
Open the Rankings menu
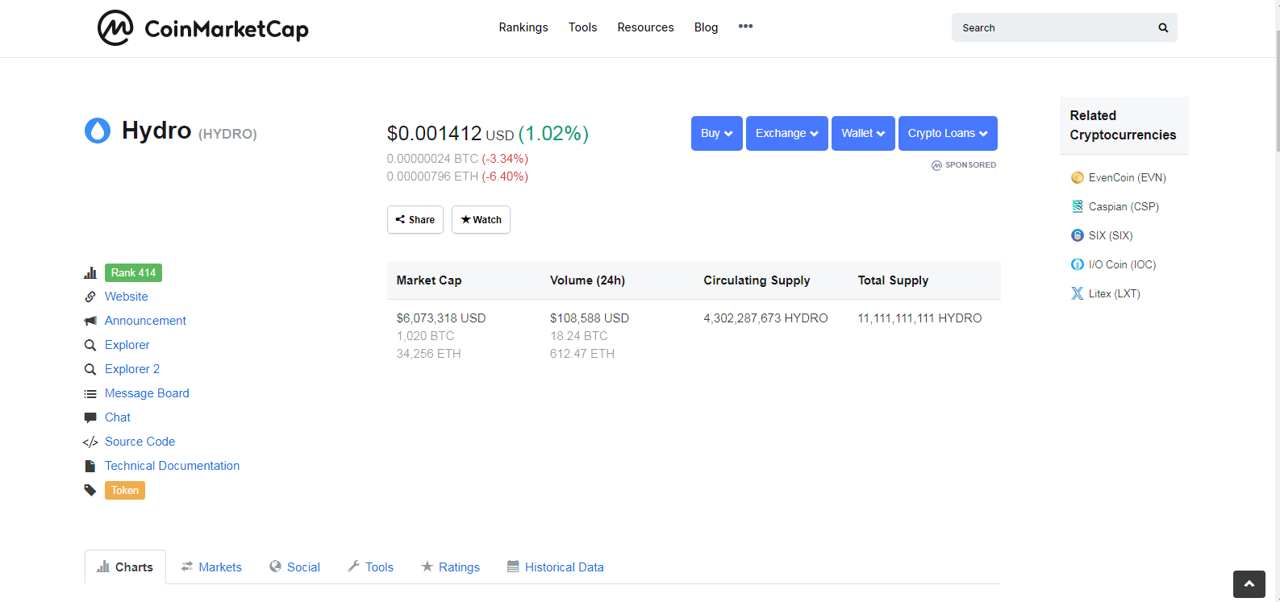pos(523,27)
